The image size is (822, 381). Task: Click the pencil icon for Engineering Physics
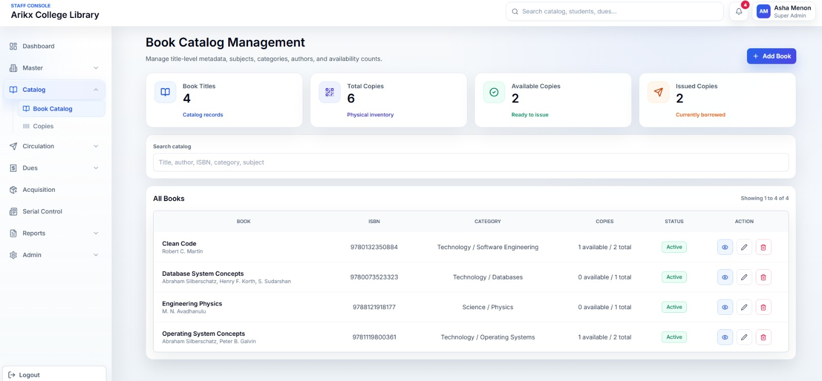coord(744,307)
